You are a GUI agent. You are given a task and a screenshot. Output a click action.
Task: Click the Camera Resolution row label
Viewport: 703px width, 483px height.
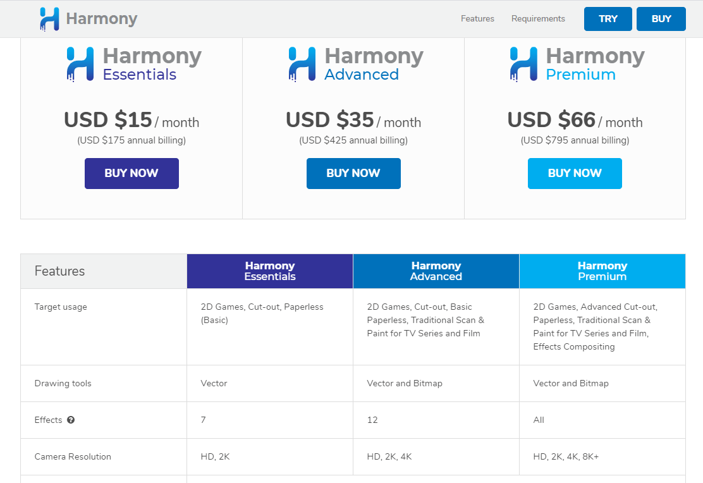click(73, 457)
